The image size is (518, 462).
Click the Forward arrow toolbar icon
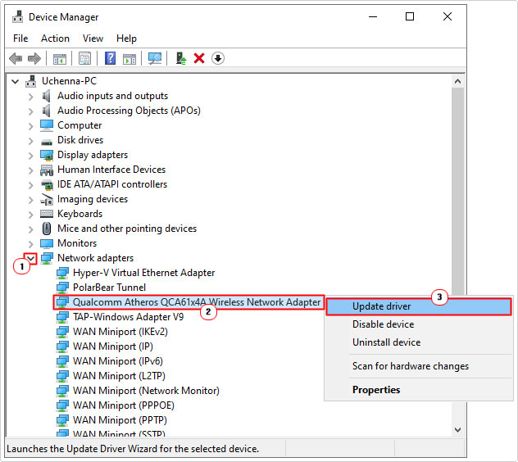click(x=34, y=58)
